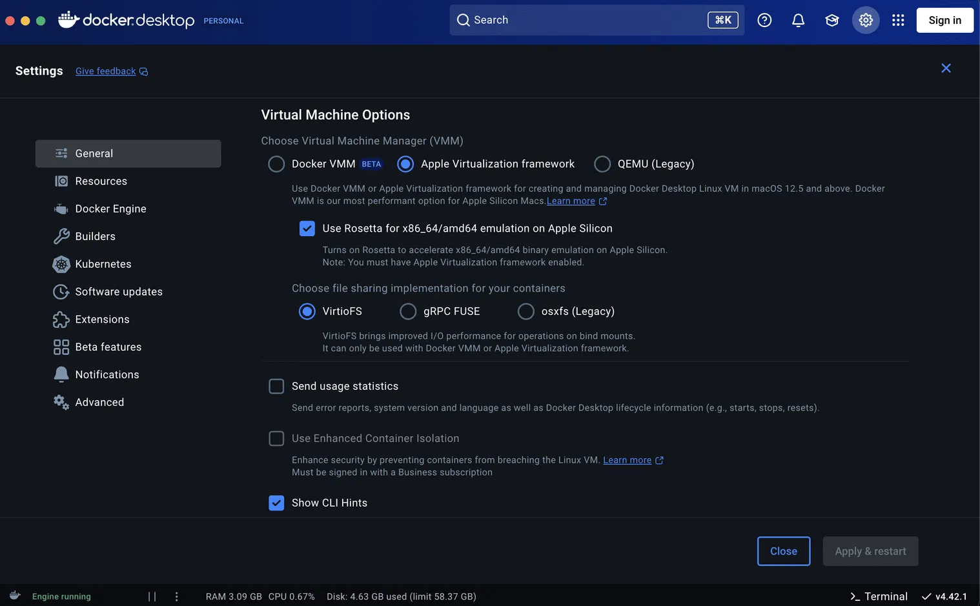
Task: Close Settings with the X icon
Action: 946,68
